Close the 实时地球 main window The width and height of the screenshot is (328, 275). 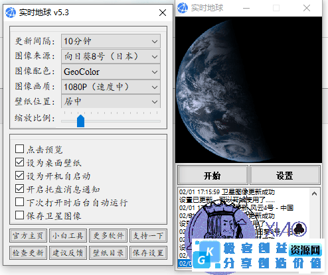coord(307,8)
